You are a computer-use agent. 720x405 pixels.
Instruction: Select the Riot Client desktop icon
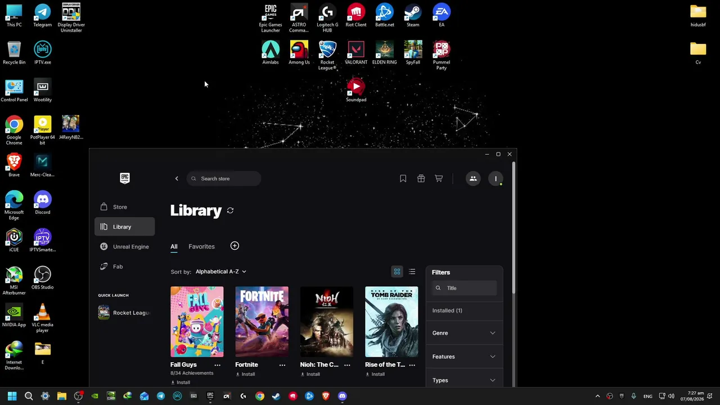[356, 16]
